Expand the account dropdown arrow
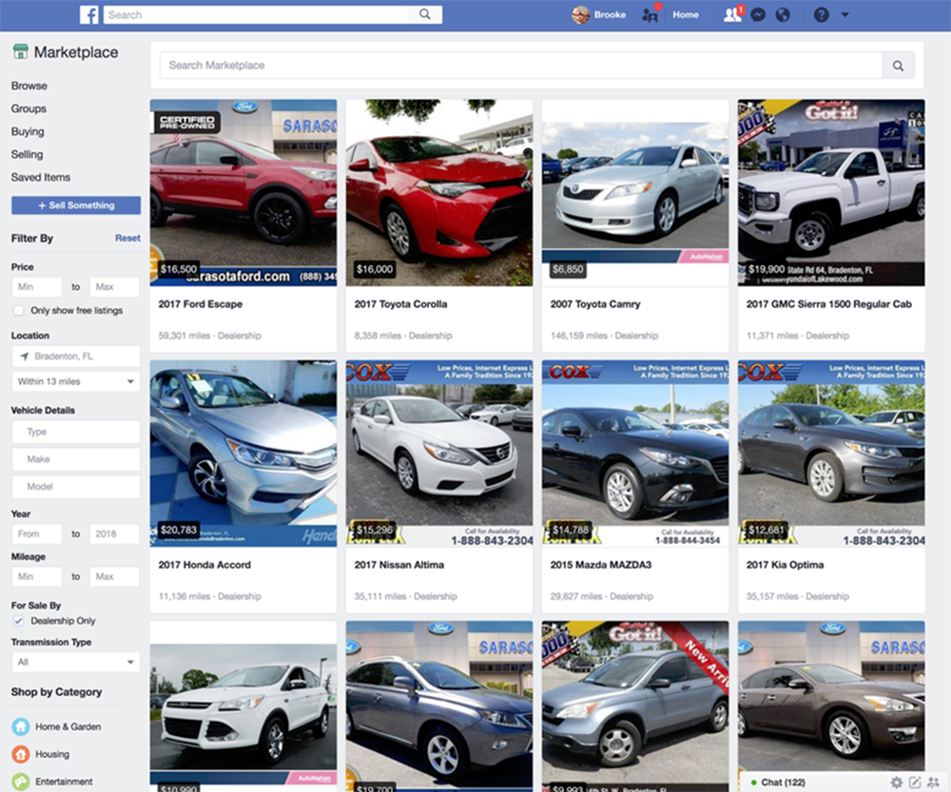Screen dimensions: 951x792 pyautogui.click(x=844, y=14)
